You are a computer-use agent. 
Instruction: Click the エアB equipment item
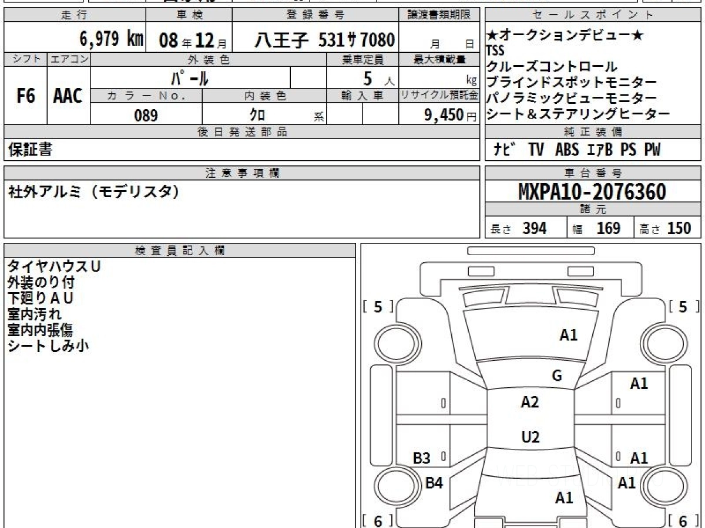[600, 150]
